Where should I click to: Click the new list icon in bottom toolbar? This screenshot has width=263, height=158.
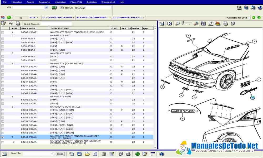click(71, 154)
